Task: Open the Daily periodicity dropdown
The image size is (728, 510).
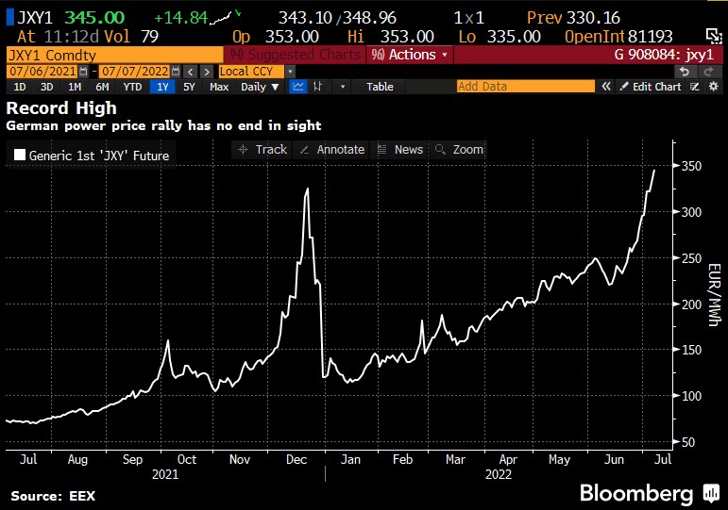Action: (260, 87)
